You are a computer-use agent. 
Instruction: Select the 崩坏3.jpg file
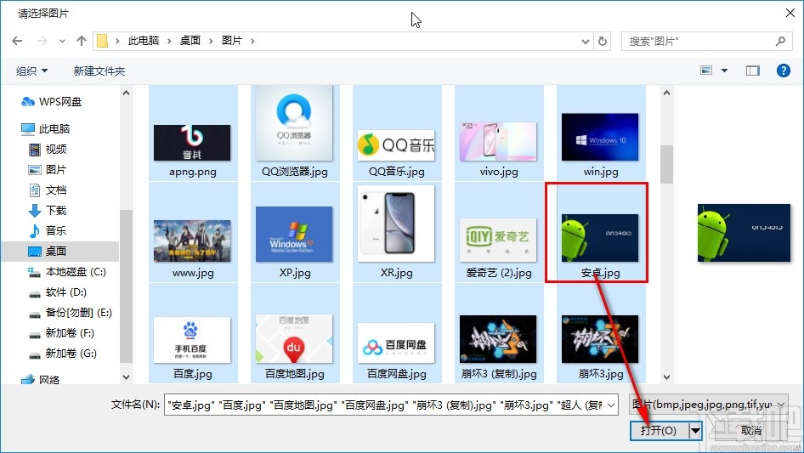click(601, 333)
